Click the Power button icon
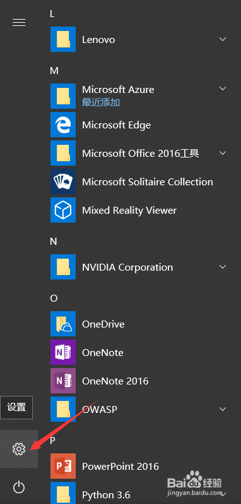This screenshot has height=504, width=241. pyautogui.click(x=18, y=487)
